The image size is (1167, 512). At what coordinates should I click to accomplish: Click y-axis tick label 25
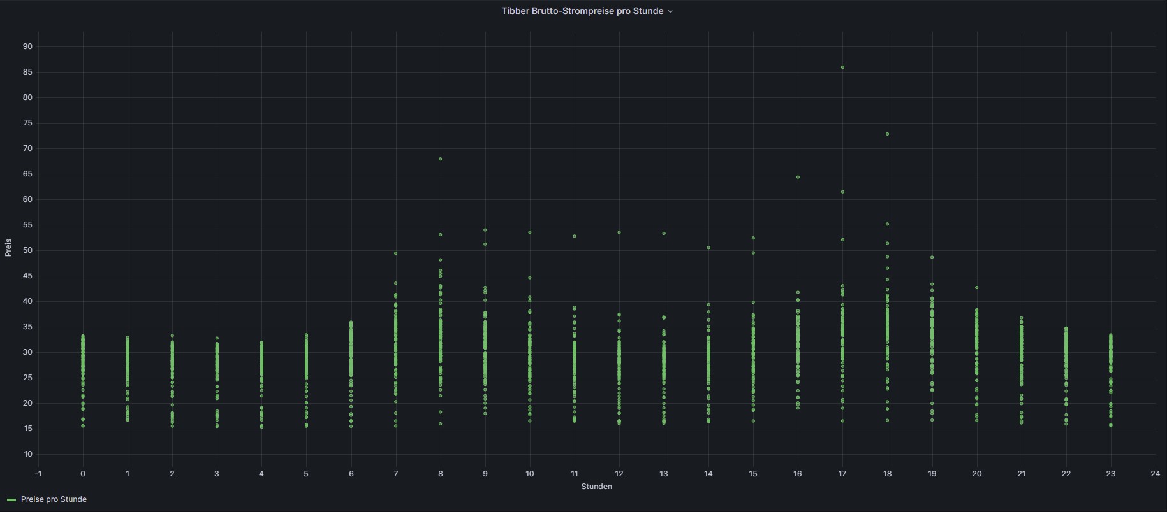(x=27, y=378)
